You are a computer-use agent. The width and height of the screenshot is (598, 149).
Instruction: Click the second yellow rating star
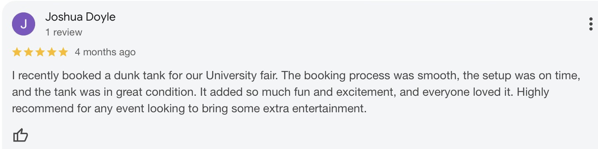point(29,52)
